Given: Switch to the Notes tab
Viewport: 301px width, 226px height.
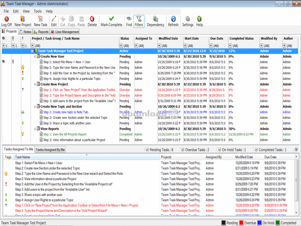Looking at the screenshot, I should pyautogui.click(x=26, y=32).
